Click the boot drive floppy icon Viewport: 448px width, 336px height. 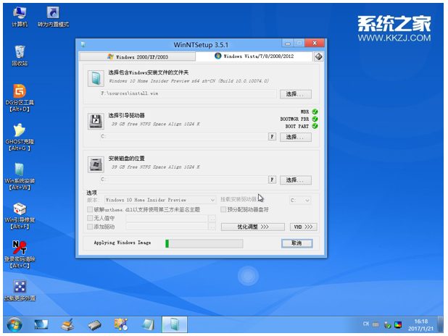pyautogui.click(x=96, y=122)
